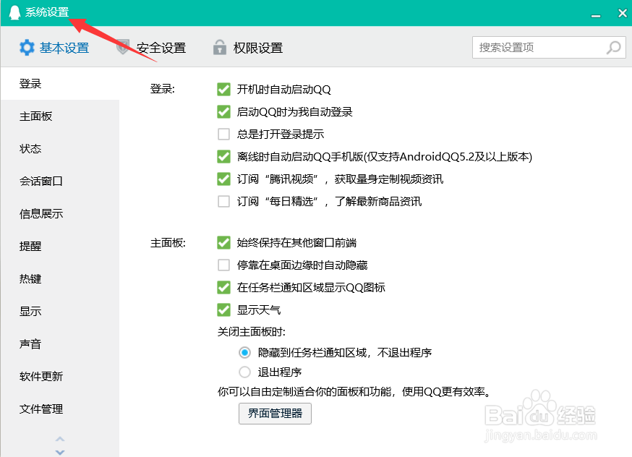
Task: Click the lock icon beside 权限设置
Action: tap(219, 47)
